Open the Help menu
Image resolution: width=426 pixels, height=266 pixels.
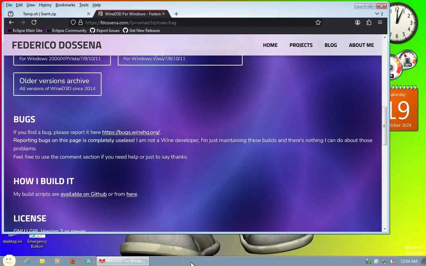click(x=97, y=5)
